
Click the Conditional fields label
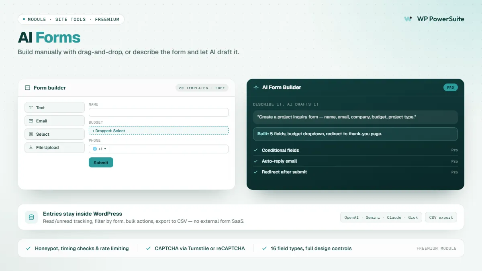click(x=280, y=150)
